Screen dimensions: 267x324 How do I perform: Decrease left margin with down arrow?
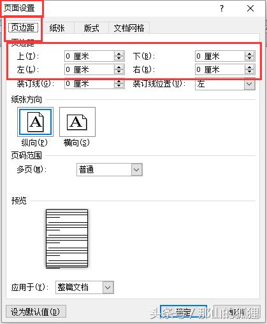119,72
